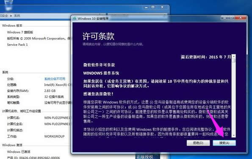Close the System control panel window
The height and width of the screenshot is (159, 252).
[162, 7]
